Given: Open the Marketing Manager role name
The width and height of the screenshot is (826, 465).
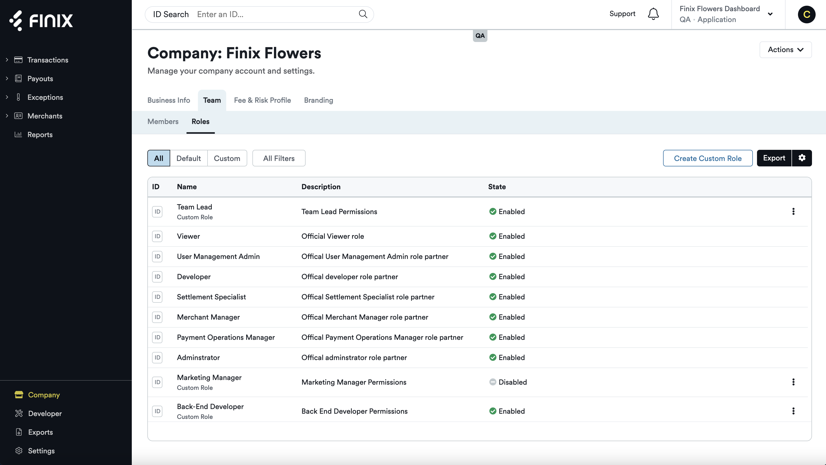Looking at the screenshot, I should tap(209, 377).
